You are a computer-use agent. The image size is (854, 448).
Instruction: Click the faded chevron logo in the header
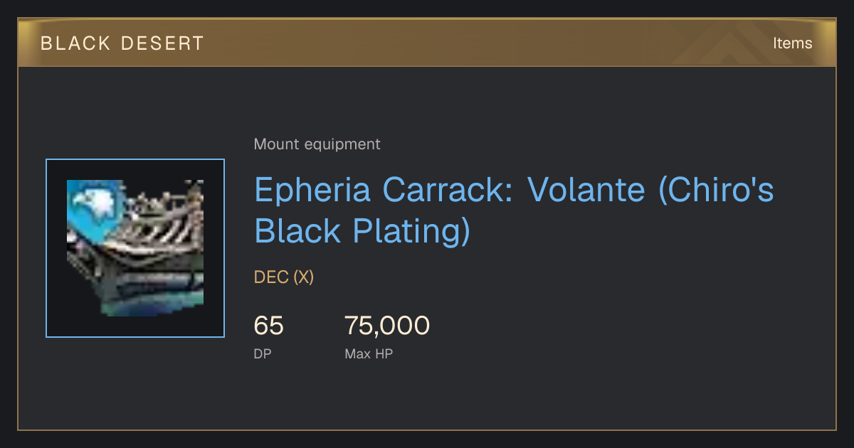click(740, 43)
